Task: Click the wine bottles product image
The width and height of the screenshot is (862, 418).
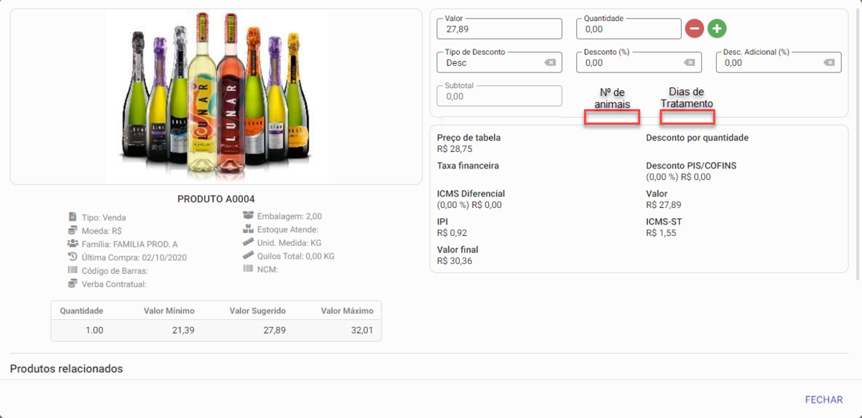Action: coord(217,96)
